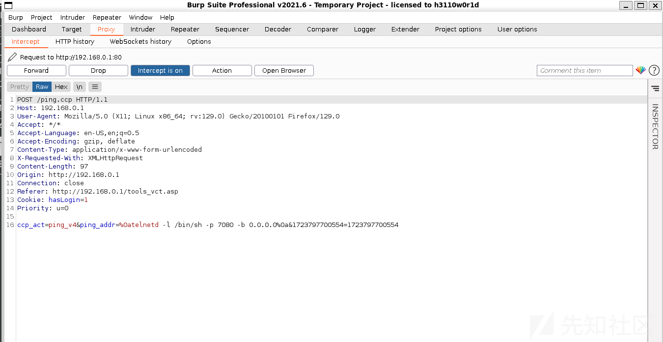Click the pencil edit-target icon
This screenshot has width=663, height=342.
coord(12,57)
